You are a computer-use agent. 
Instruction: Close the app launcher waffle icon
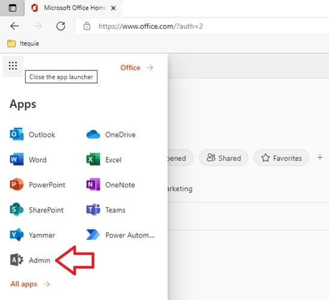[x=13, y=66]
